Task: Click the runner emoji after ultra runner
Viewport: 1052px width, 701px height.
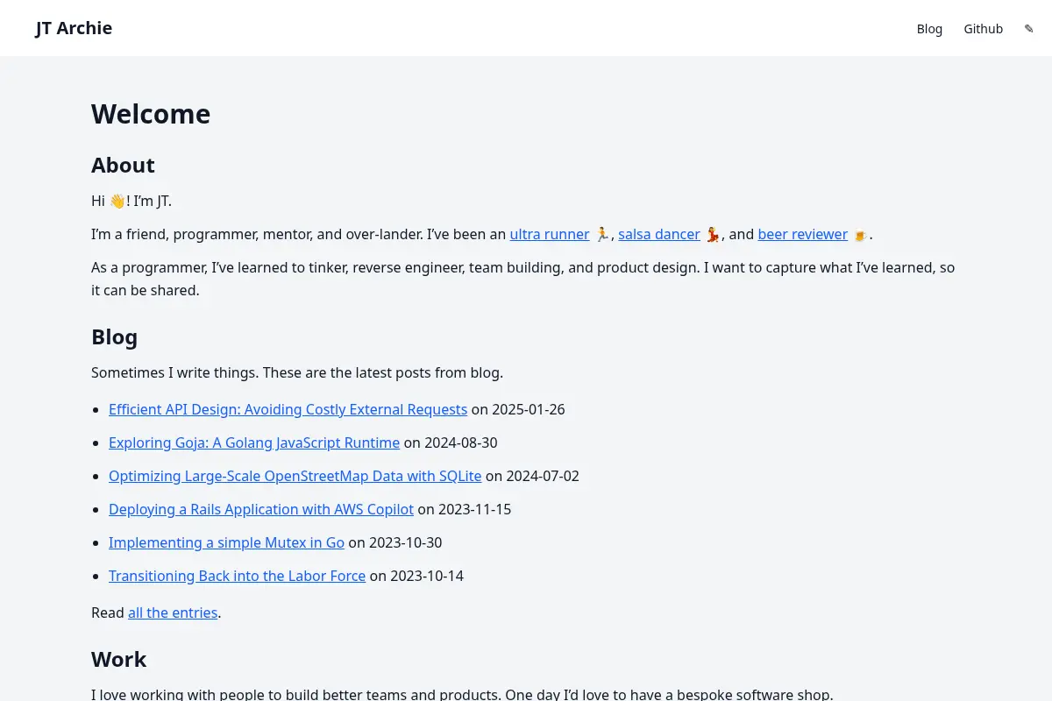Action: tap(602, 234)
